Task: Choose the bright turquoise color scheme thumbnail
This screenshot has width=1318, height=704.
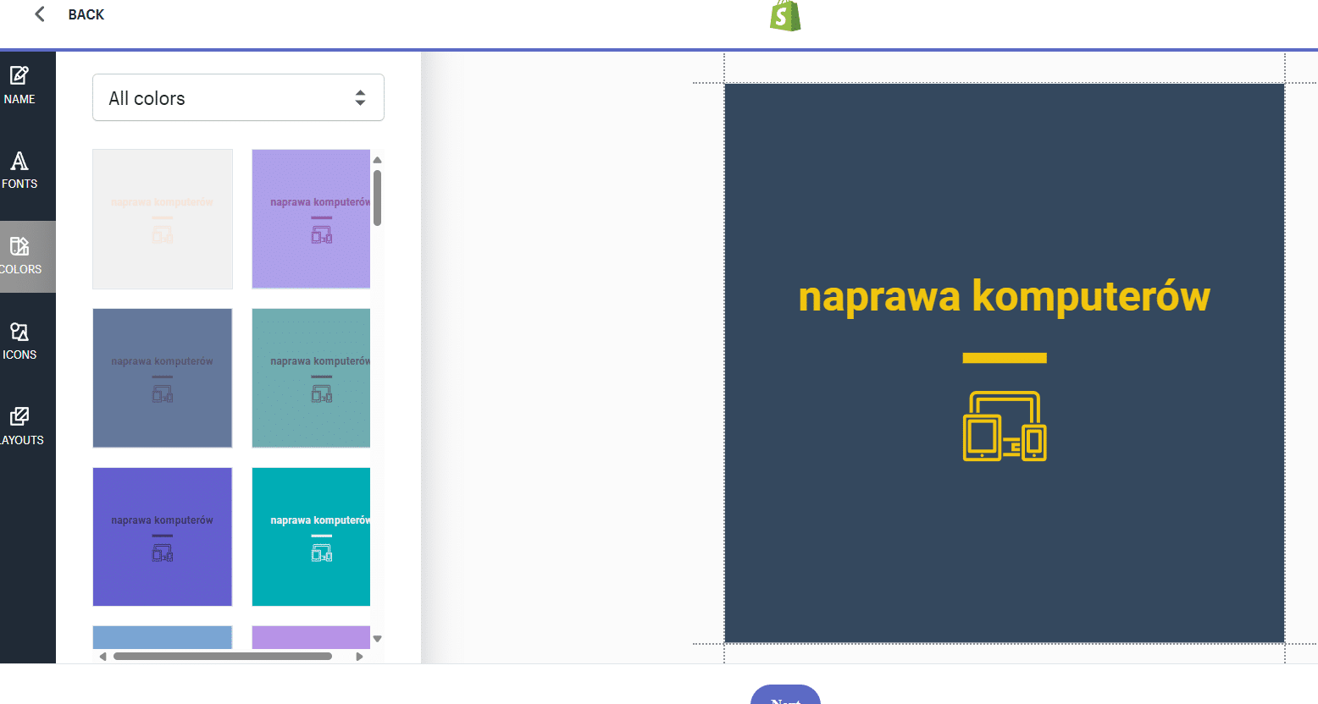Action: (311, 537)
